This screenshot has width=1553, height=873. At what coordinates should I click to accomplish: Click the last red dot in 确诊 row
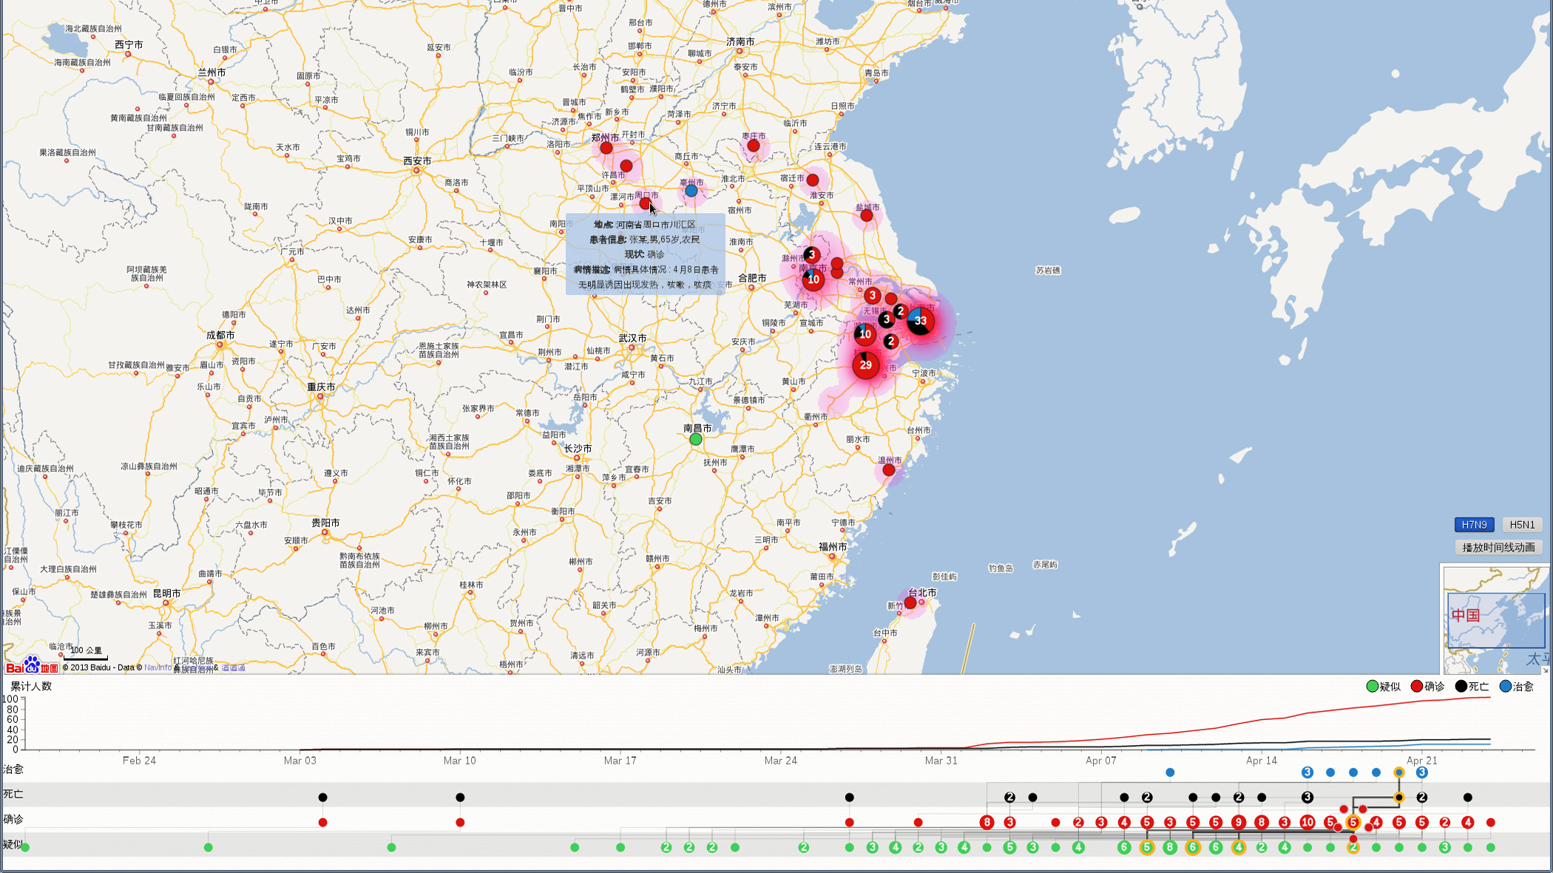coord(1491,823)
